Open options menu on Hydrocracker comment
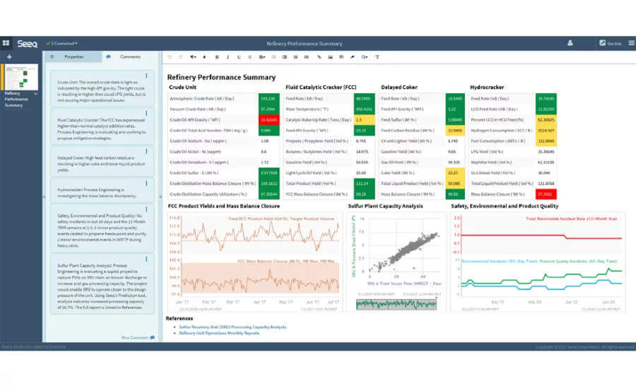Image resolution: width=636 pixels, height=388 pixels. (146, 183)
